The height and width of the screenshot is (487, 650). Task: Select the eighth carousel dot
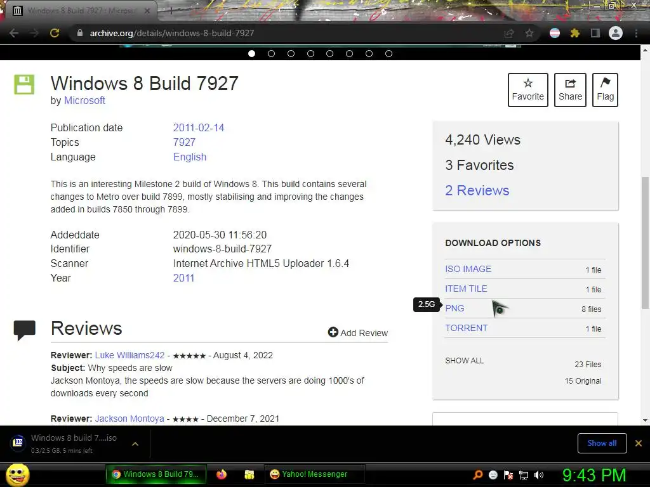click(x=388, y=53)
